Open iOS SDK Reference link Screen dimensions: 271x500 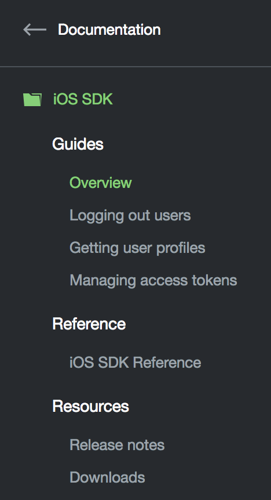coord(135,363)
